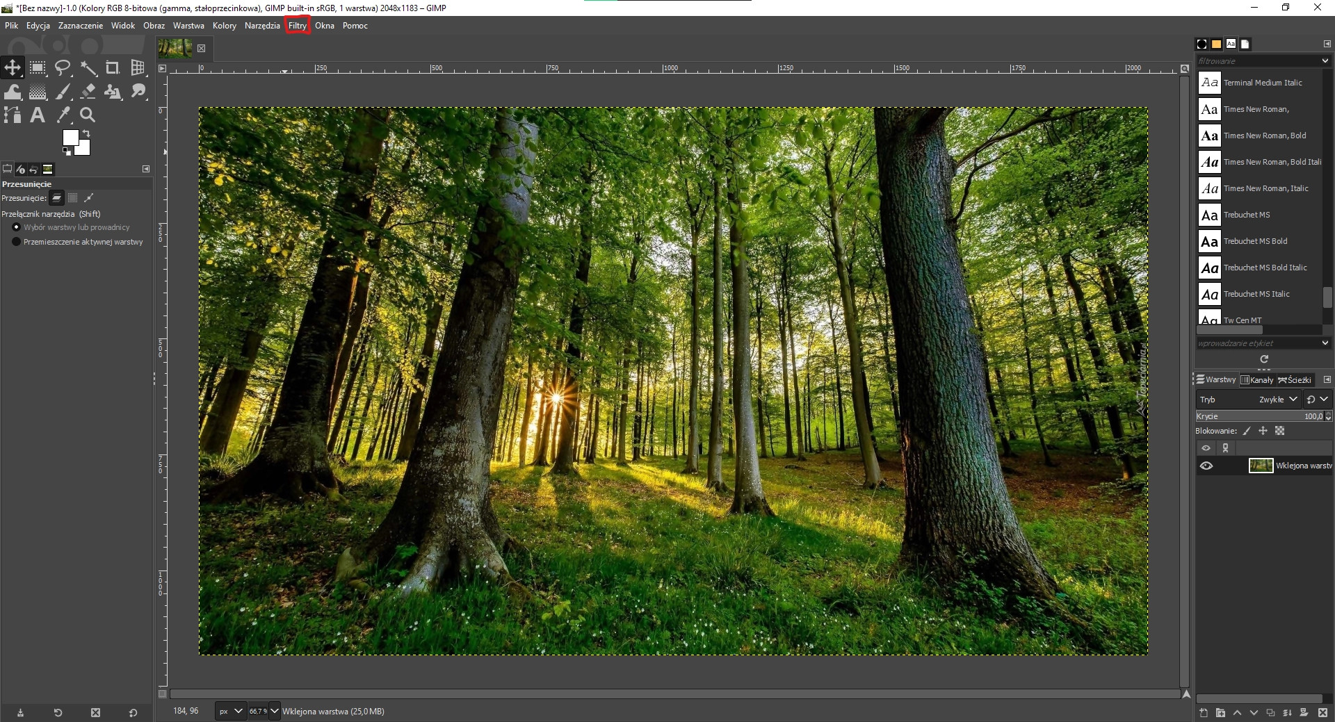Refresh the fonts list
The height and width of the screenshot is (722, 1335).
tap(1264, 359)
